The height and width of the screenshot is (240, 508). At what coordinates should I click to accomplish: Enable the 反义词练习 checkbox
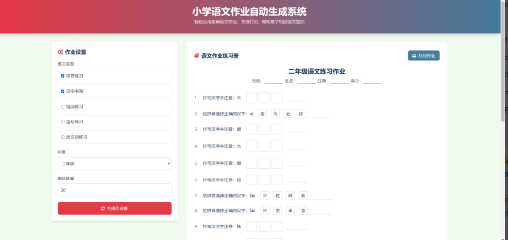point(63,137)
